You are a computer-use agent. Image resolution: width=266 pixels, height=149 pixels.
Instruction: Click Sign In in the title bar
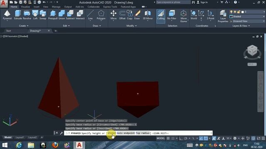pyautogui.click(x=202, y=2)
